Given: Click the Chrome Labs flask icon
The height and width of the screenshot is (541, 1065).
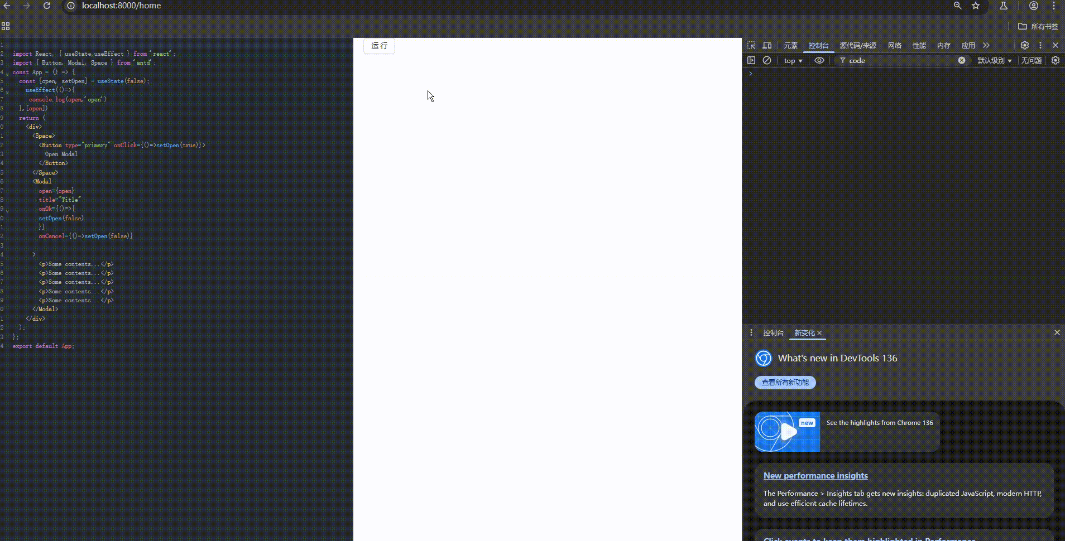Looking at the screenshot, I should tap(1003, 6).
